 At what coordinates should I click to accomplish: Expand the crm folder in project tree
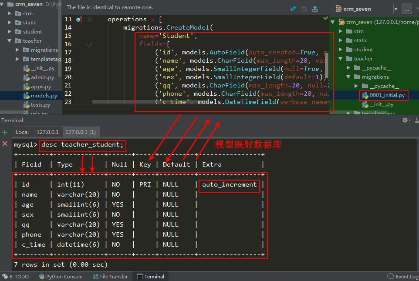(x=10, y=13)
